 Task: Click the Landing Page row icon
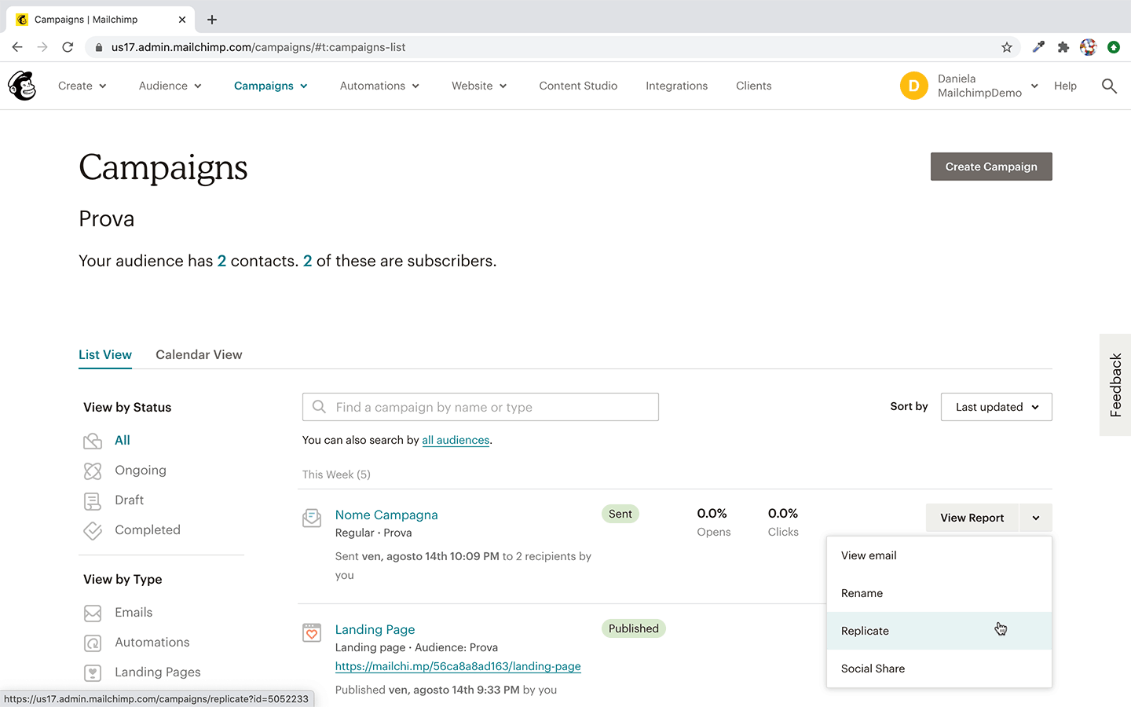(x=312, y=632)
